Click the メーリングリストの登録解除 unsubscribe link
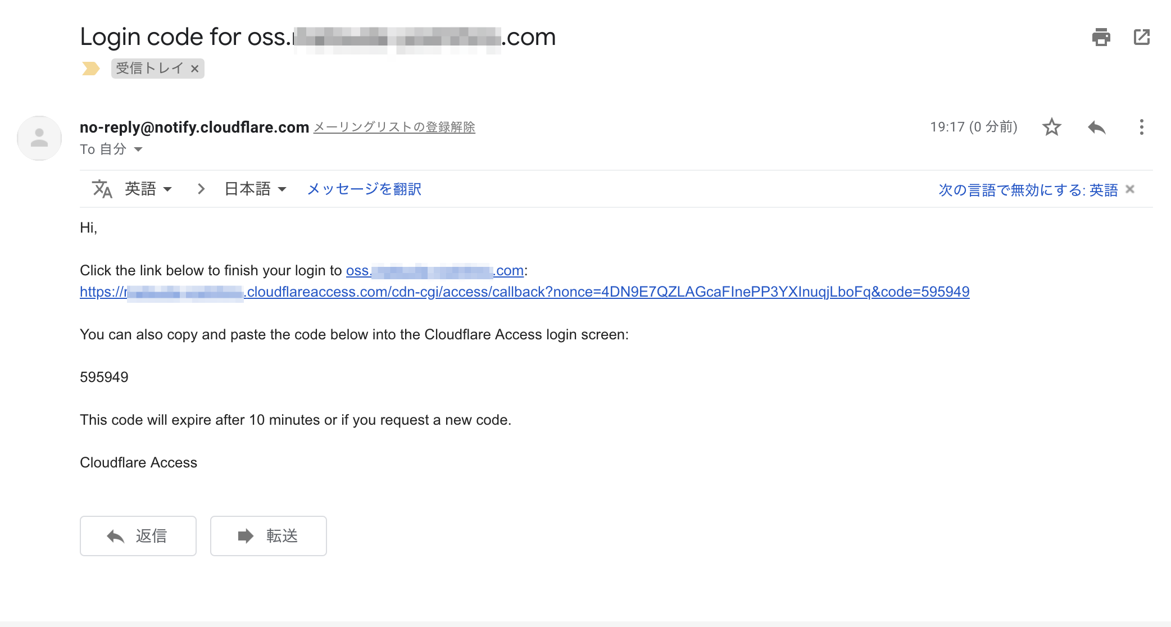The width and height of the screenshot is (1171, 627). pos(394,128)
